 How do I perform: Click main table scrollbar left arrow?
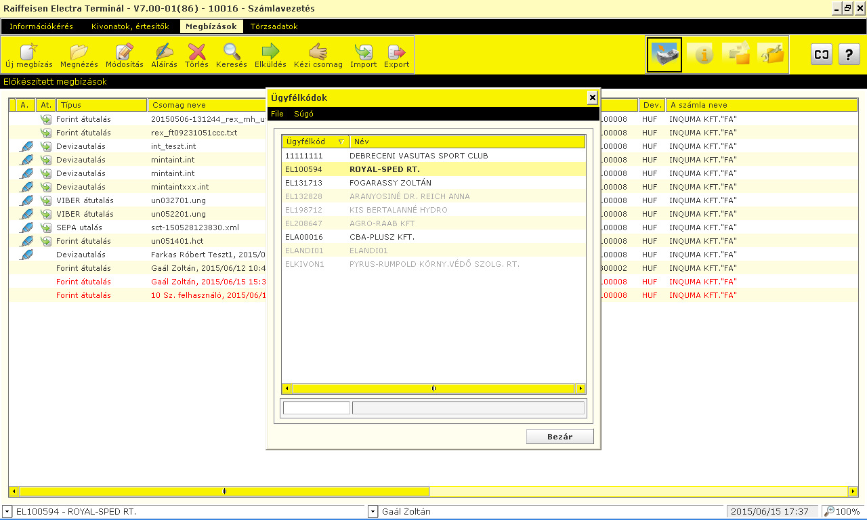click(x=14, y=492)
